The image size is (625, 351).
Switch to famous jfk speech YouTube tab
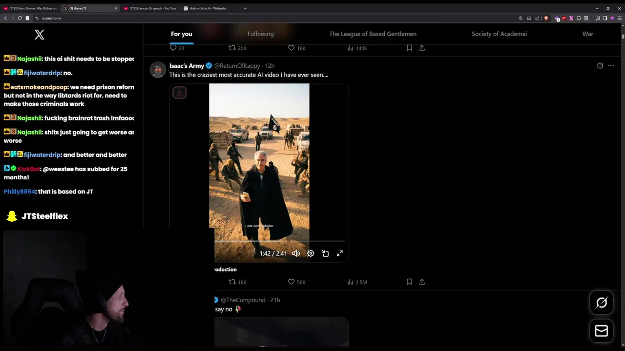[x=150, y=8]
